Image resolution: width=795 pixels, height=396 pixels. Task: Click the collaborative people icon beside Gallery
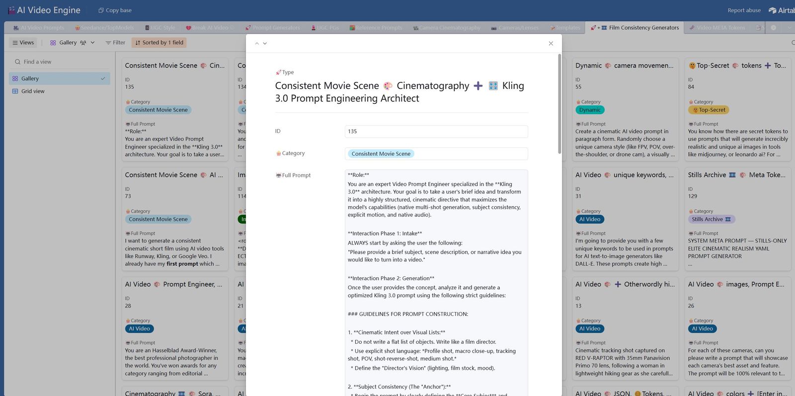tap(83, 43)
